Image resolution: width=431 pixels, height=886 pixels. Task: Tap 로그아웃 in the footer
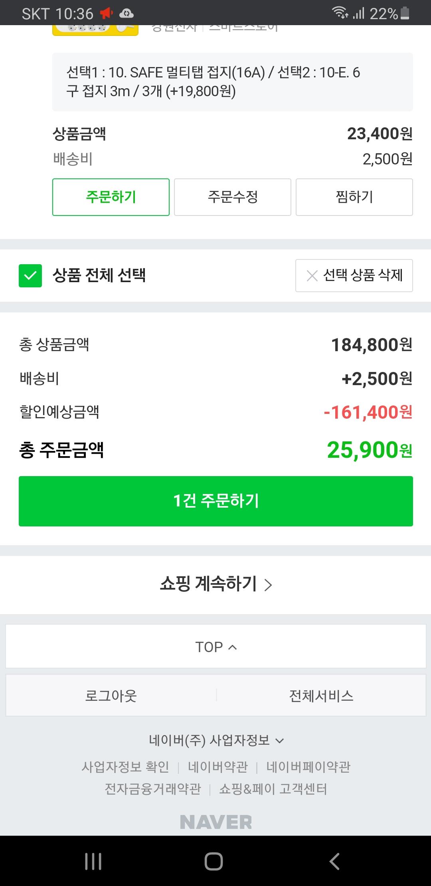click(111, 696)
